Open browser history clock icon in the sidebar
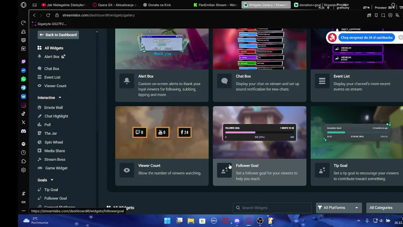The height and width of the screenshot is (227, 403). [24, 153]
